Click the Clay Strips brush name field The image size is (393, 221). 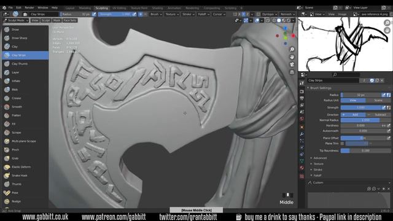point(333,80)
